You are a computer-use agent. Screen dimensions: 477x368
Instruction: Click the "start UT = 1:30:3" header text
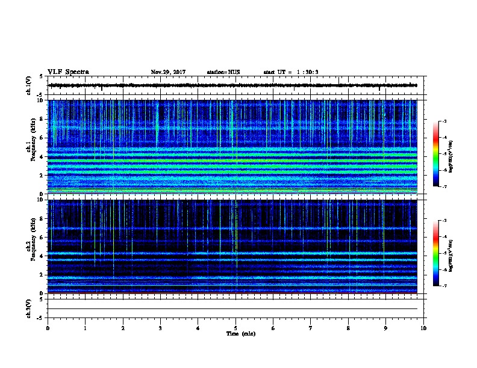(291, 72)
